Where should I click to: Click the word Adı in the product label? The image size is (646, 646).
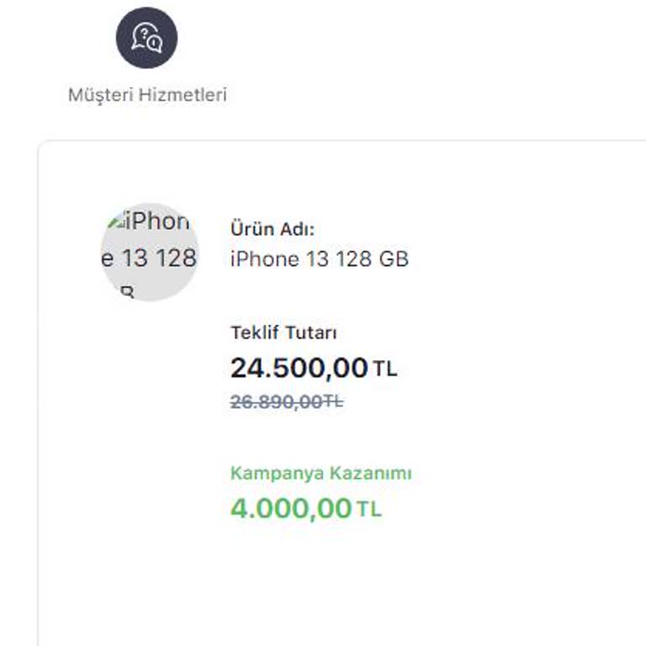(x=299, y=228)
